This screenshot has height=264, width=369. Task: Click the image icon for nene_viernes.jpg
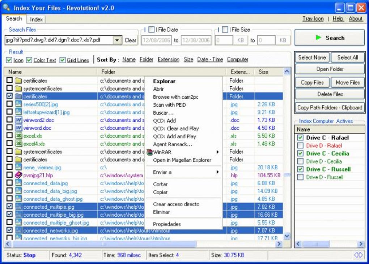point(18,168)
